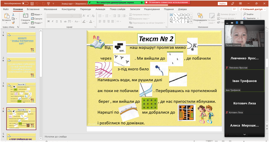The width and height of the screenshot is (269, 142).
Task: Select slide 2 thumbnail in panel
Action: tap(21, 68)
